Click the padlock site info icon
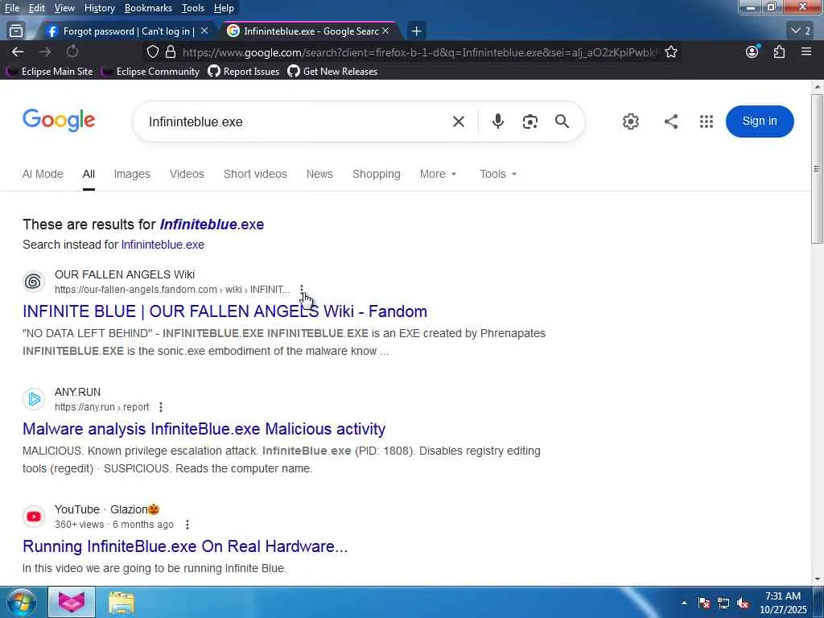The width and height of the screenshot is (824, 618). tap(171, 51)
